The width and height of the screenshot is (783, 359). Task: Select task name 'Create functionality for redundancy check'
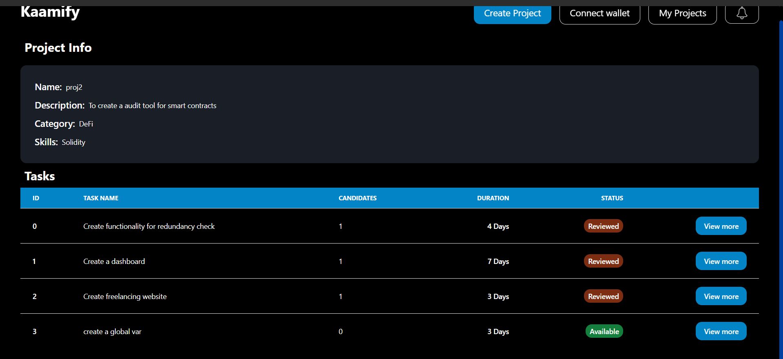click(x=149, y=226)
